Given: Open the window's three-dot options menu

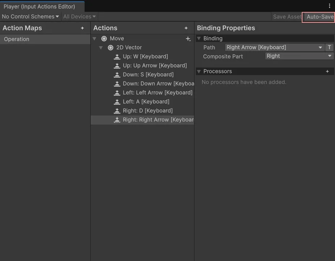Looking at the screenshot, I should (x=330, y=6).
